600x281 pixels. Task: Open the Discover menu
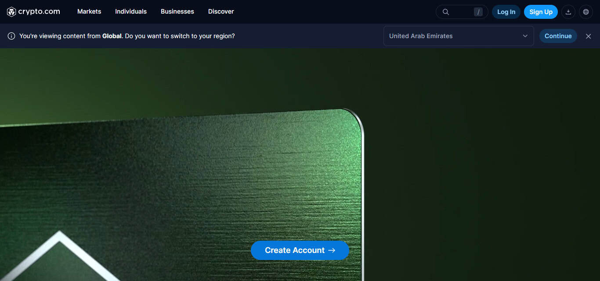tap(221, 12)
